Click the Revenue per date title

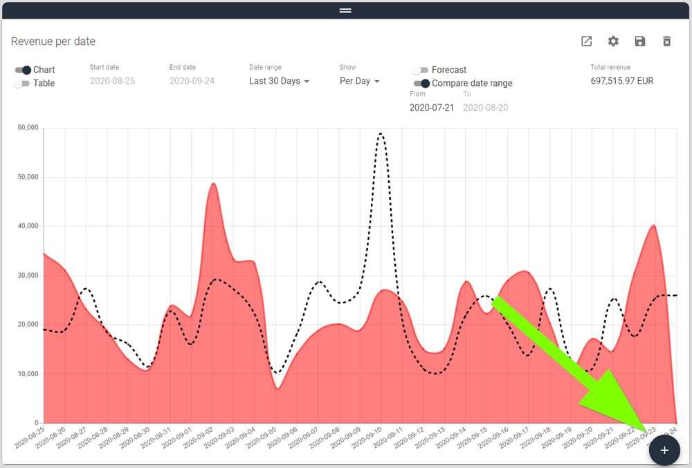[53, 41]
